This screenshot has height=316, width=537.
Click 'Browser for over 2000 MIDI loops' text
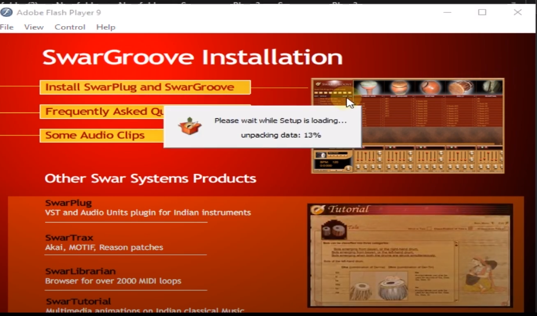(x=113, y=281)
